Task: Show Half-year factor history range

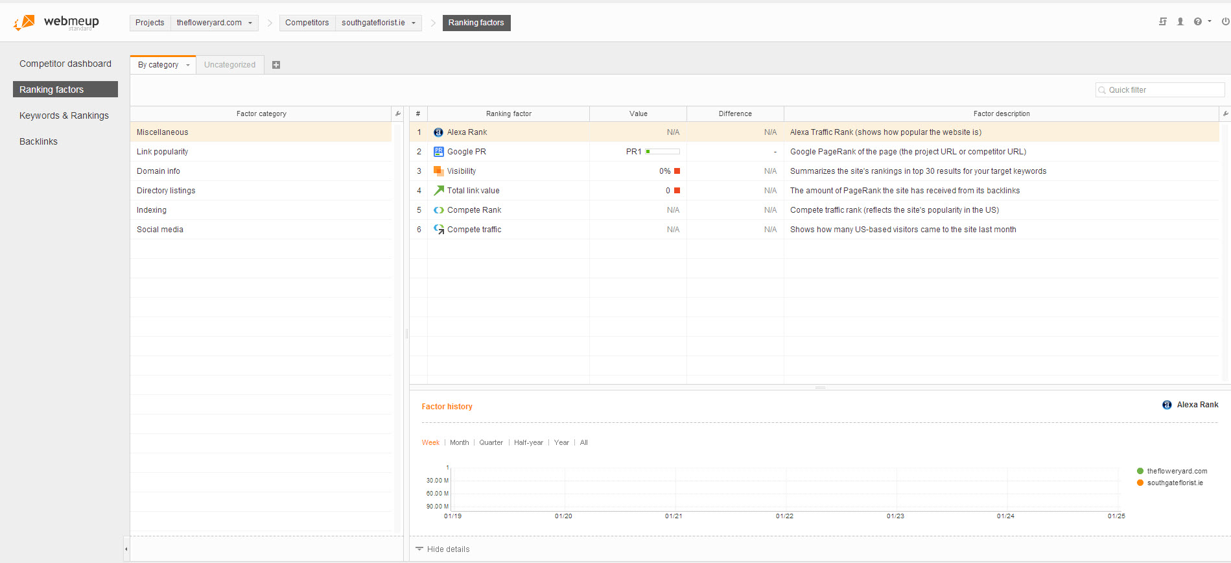Action: (x=528, y=442)
